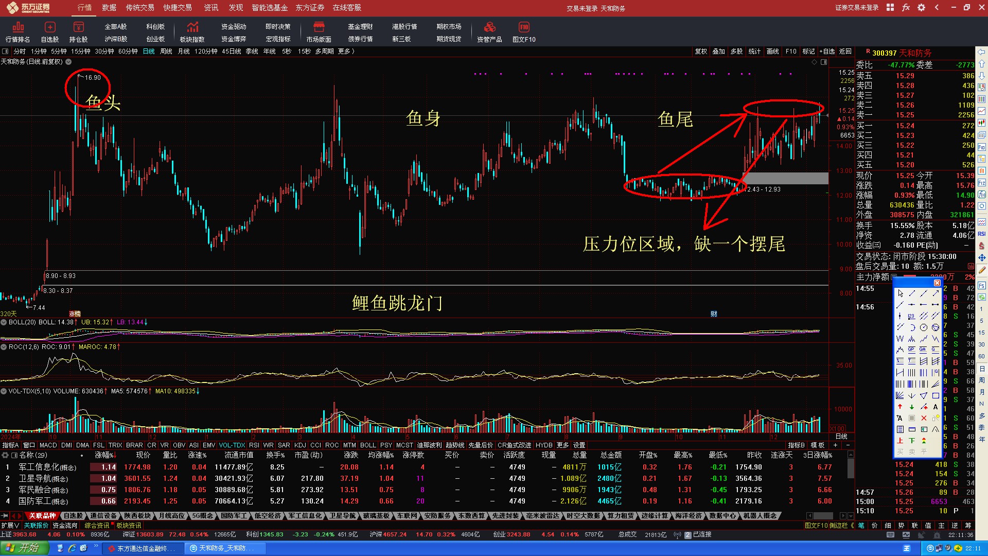Click the 复权 button above the chart
988x556 pixels.
click(701, 51)
